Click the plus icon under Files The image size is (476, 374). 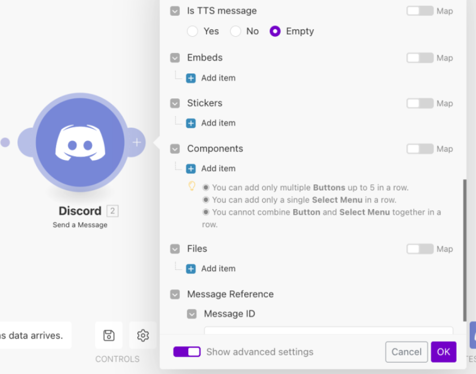191,269
